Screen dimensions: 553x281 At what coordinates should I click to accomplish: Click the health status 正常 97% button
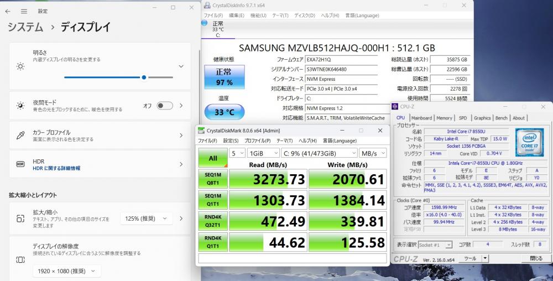click(225, 77)
